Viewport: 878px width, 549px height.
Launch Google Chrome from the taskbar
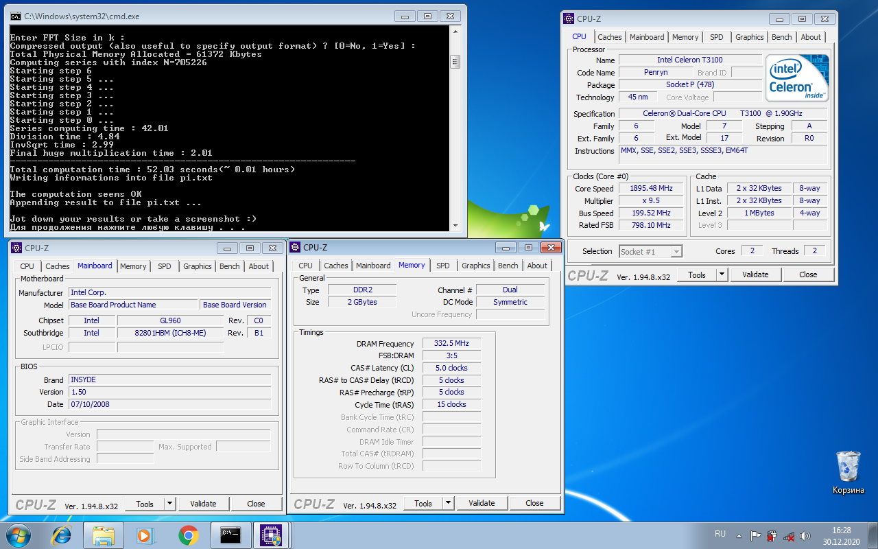click(x=188, y=535)
